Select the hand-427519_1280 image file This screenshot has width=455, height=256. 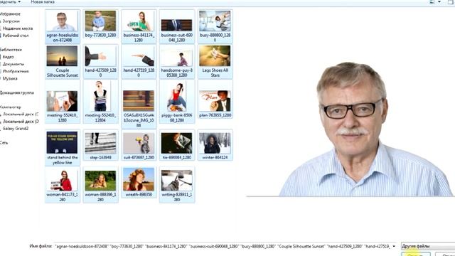(139, 61)
